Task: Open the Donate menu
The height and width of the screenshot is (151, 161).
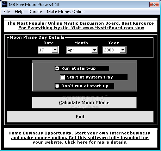Action: click(35, 12)
